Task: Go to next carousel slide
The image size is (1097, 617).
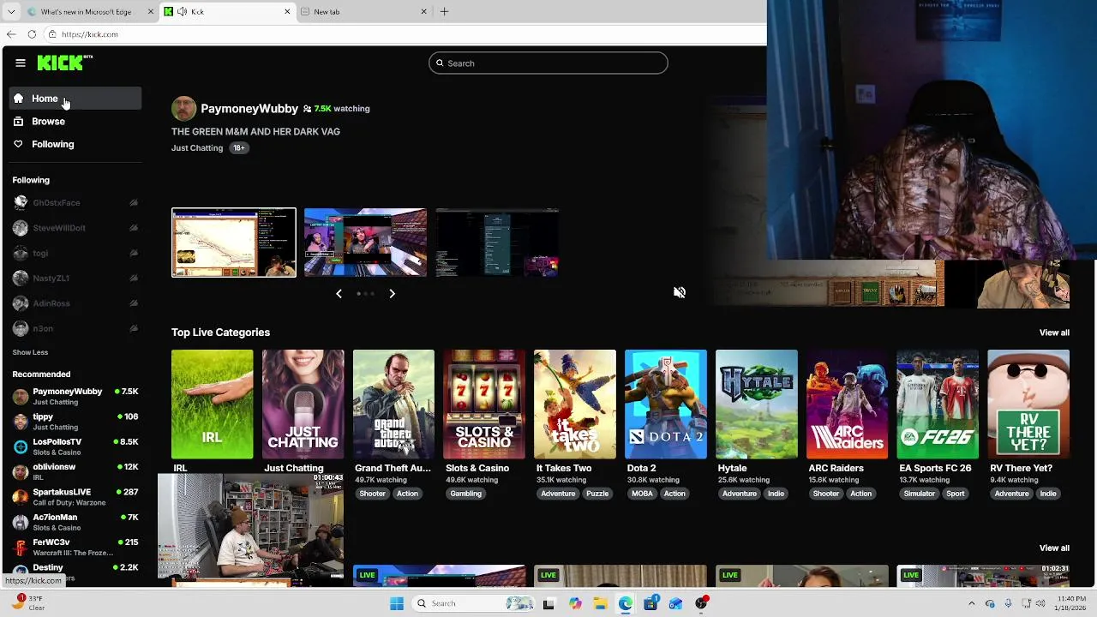Action: point(392,294)
